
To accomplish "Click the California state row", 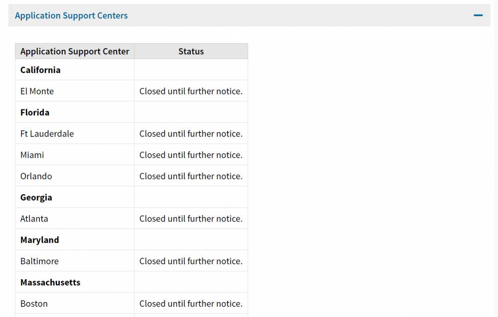I will tap(131, 70).
